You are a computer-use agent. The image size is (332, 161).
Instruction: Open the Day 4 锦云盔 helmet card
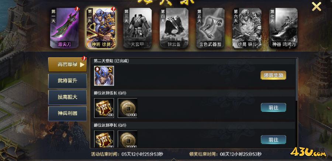[x=174, y=28]
